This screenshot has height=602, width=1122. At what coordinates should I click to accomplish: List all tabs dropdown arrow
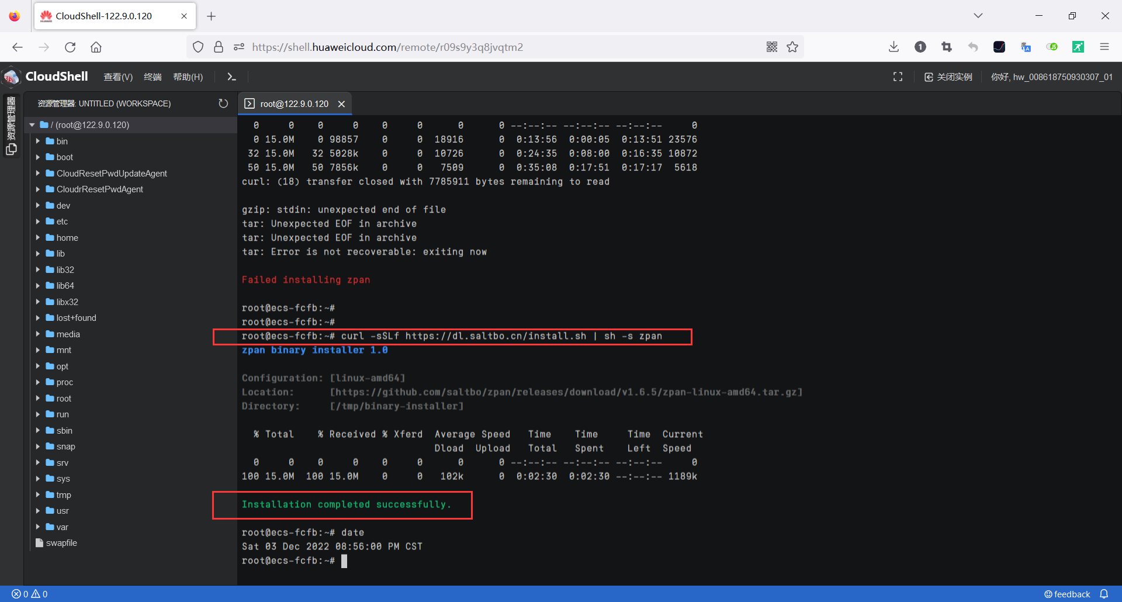[x=978, y=16]
